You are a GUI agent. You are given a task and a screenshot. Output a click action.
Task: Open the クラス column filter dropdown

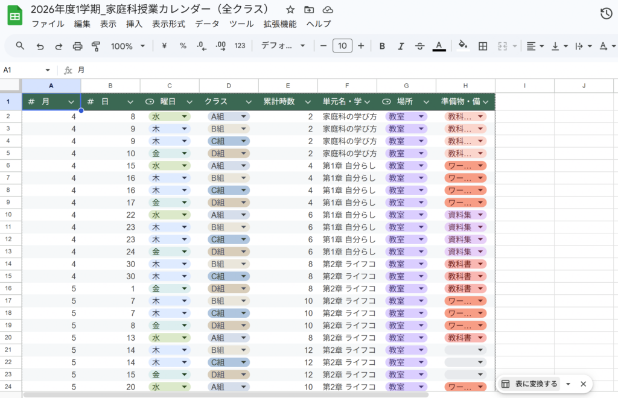(x=249, y=102)
